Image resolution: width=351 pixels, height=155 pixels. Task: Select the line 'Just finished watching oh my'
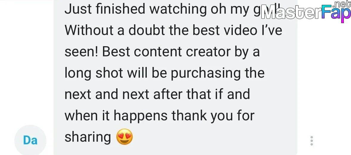(x=157, y=9)
